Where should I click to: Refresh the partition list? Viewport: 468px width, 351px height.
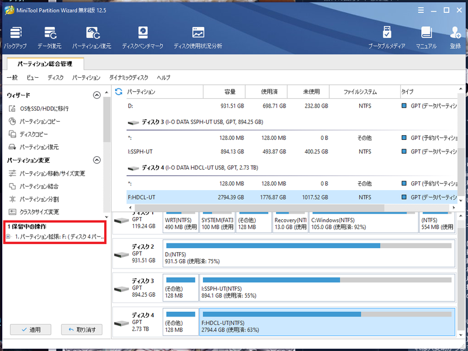point(119,92)
